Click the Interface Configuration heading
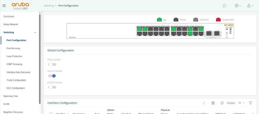259x114 pixels. pyautogui.click(x=62, y=103)
